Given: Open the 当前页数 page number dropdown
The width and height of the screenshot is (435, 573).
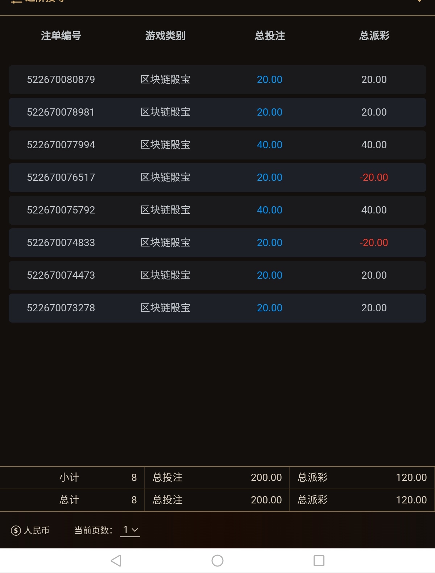Looking at the screenshot, I should (x=130, y=530).
